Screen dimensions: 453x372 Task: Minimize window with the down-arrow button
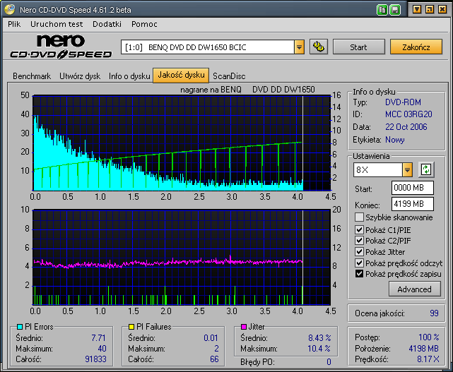pos(416,9)
